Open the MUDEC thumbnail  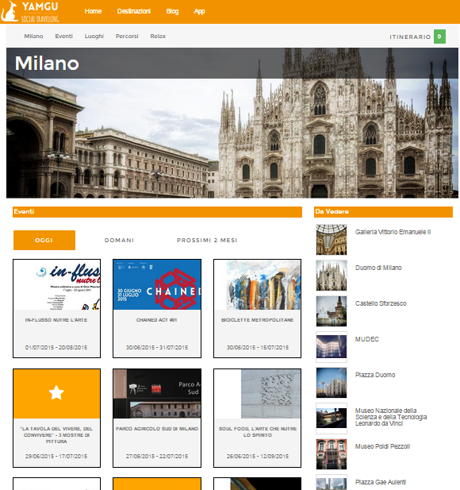click(332, 347)
